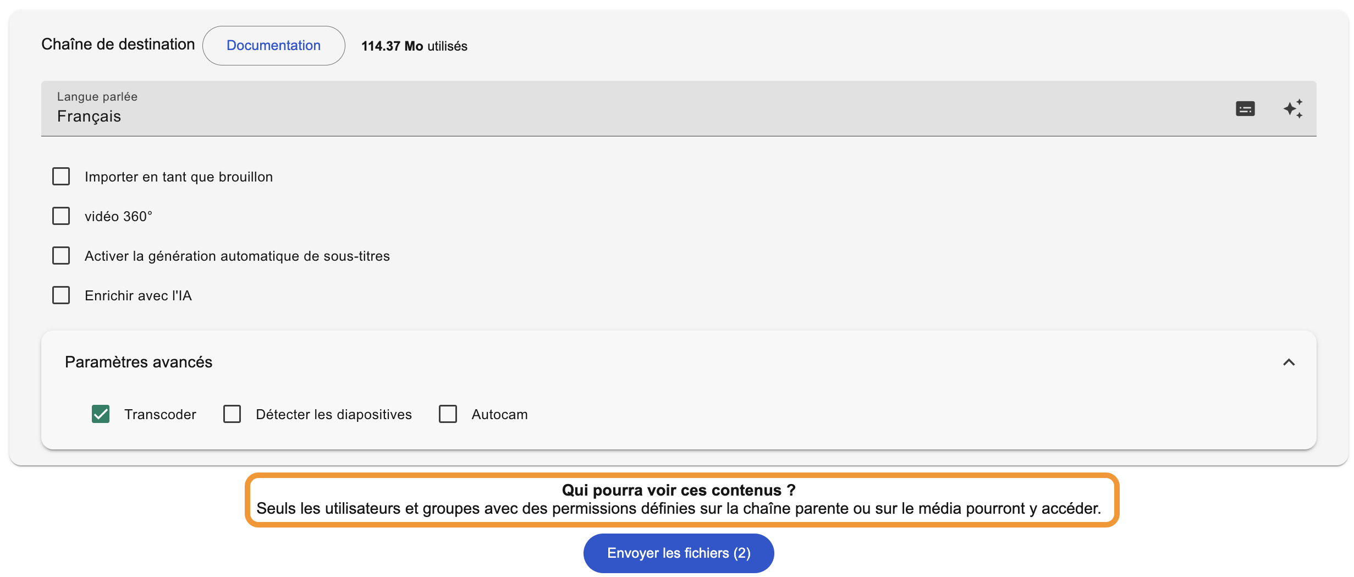Enable the Autocam checkbox
1354x577 pixels.
tap(448, 414)
